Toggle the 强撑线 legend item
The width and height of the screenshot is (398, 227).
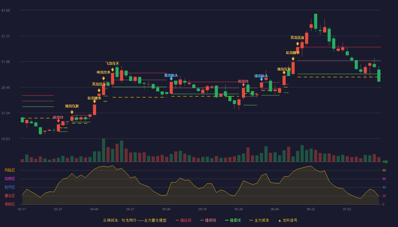[233, 220]
